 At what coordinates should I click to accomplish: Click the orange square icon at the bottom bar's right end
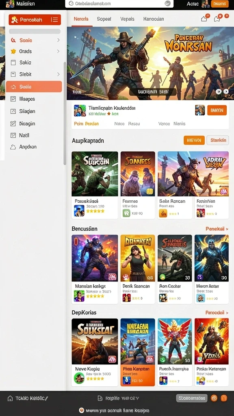coord(224,398)
